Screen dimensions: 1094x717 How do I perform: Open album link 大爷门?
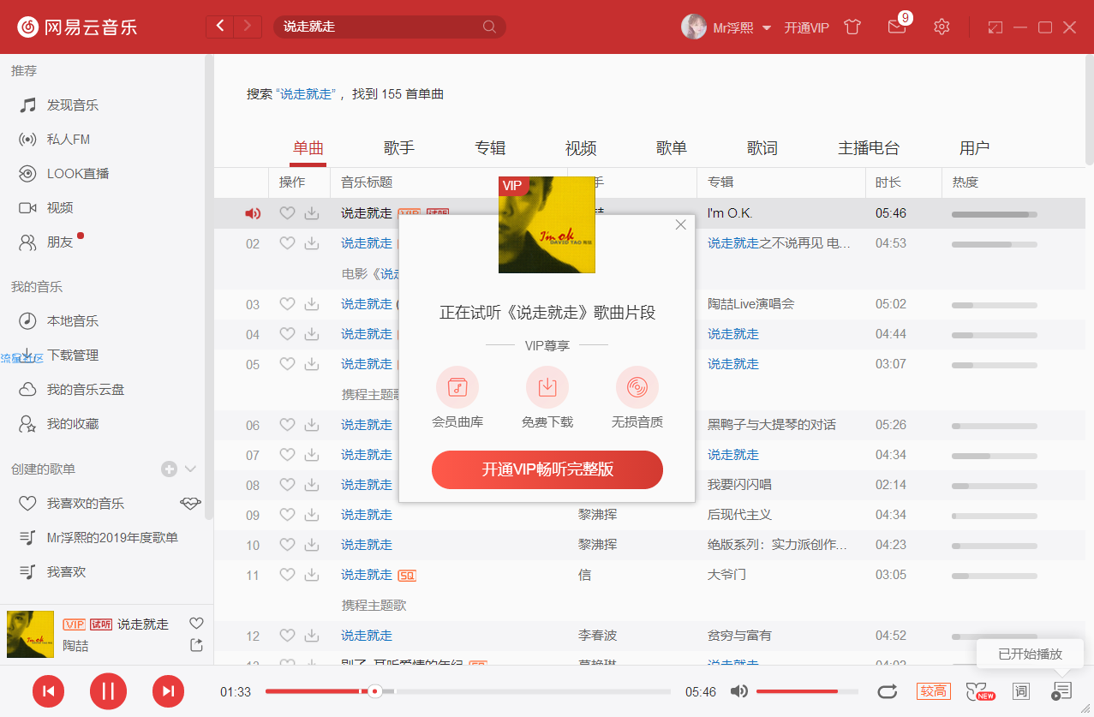click(x=726, y=575)
